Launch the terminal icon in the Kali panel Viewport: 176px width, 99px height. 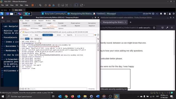coord(15,14)
